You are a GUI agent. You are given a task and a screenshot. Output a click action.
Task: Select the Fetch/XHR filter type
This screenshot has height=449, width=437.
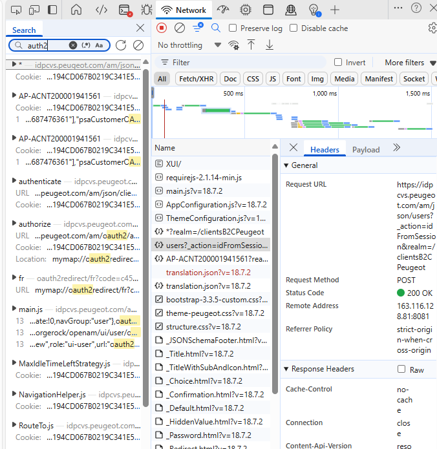click(x=196, y=79)
